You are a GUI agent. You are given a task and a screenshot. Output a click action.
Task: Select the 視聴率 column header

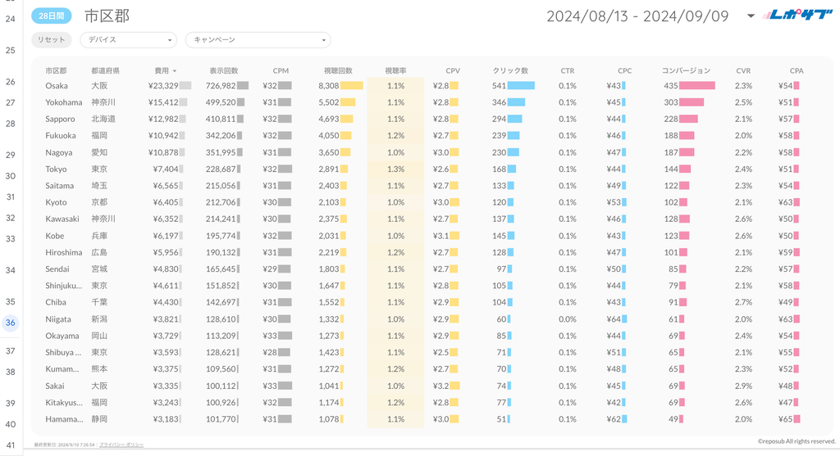[x=395, y=70]
